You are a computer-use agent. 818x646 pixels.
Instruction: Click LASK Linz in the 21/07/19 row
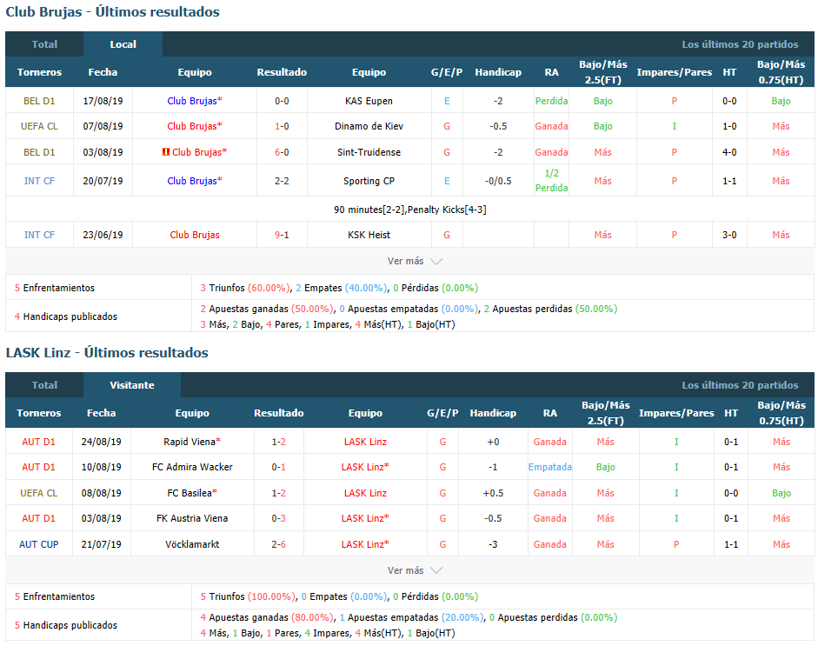click(362, 544)
